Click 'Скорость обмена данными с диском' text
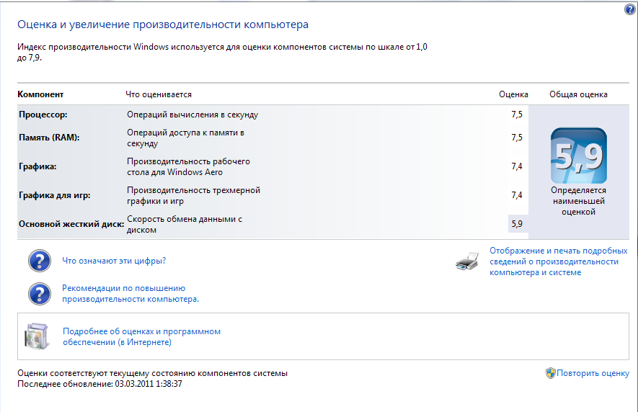This screenshot has width=638, height=412. (x=185, y=225)
